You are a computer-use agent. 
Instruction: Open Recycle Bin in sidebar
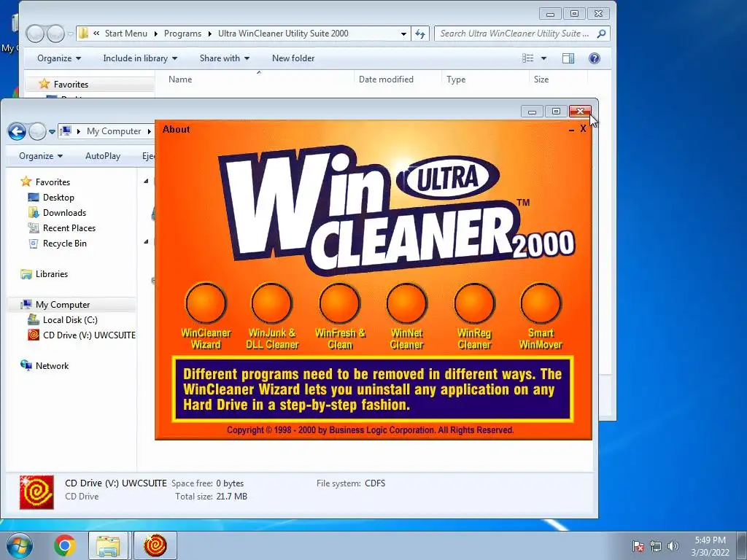[65, 243]
